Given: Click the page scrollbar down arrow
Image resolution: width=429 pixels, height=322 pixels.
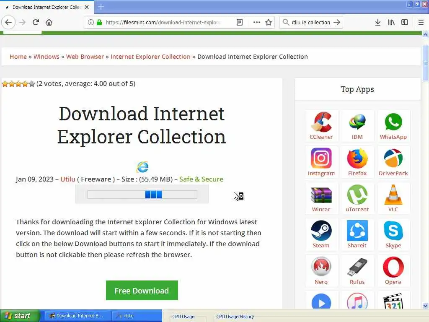Looking at the screenshot, I should (x=426, y=306).
